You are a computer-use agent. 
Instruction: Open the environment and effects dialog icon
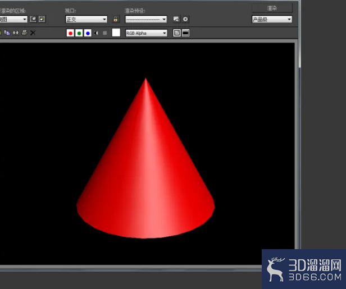[185, 19]
